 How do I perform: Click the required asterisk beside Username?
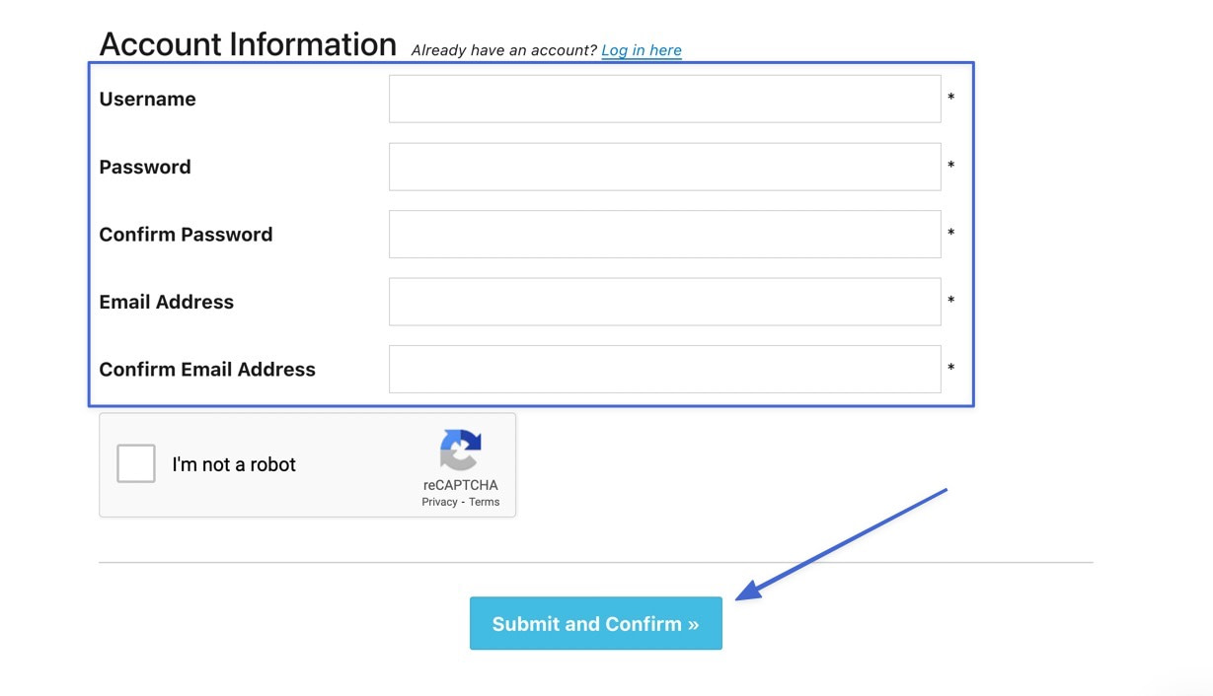click(951, 99)
